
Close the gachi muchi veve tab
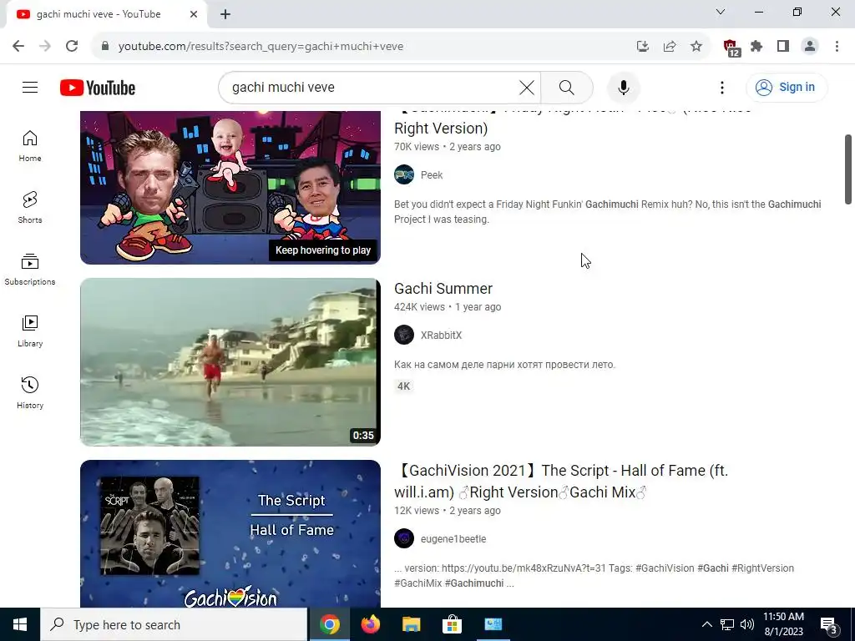click(194, 14)
